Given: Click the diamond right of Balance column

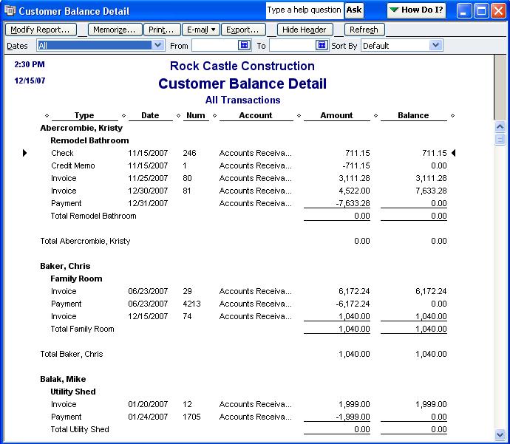Looking at the screenshot, I should point(452,116).
